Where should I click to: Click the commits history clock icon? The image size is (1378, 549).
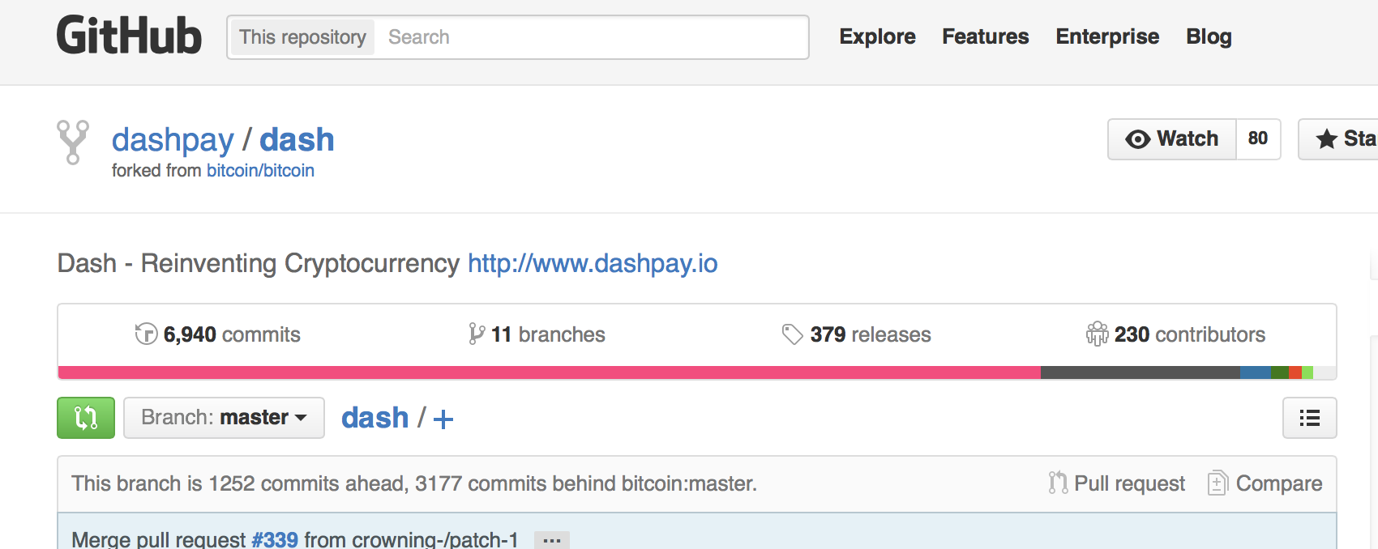(x=146, y=334)
